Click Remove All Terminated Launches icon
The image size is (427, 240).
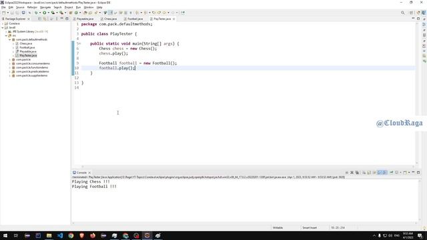click(x=357, y=173)
